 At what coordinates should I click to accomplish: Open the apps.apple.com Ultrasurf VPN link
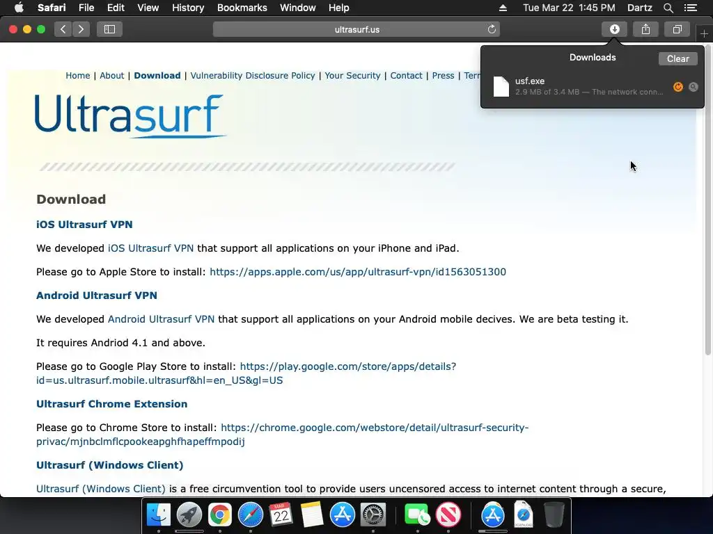tap(357, 272)
